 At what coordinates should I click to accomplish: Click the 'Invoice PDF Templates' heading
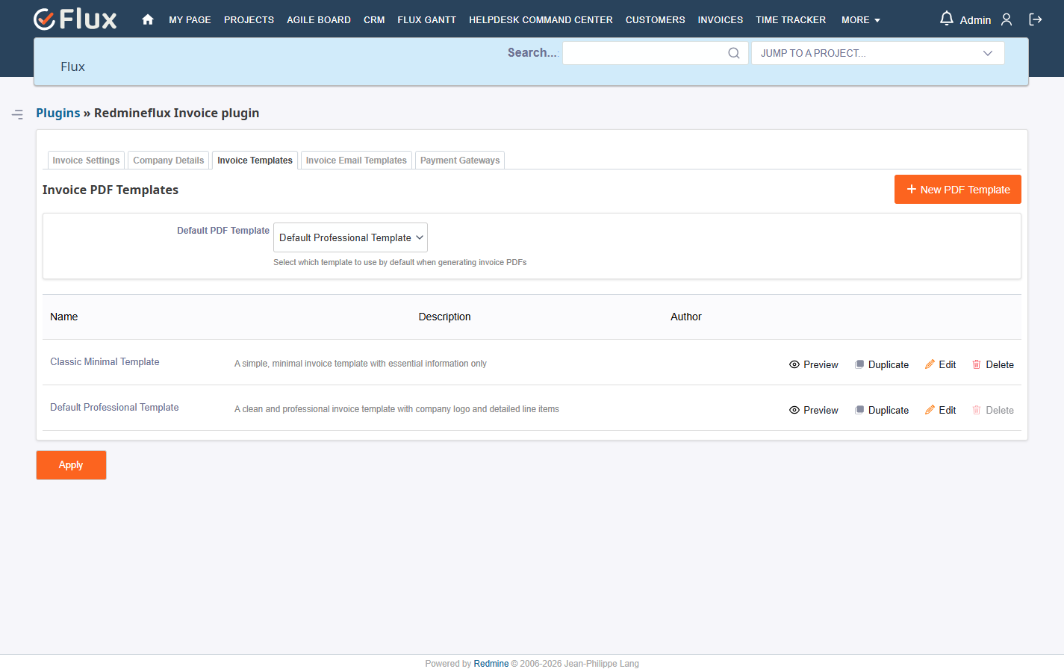111,190
